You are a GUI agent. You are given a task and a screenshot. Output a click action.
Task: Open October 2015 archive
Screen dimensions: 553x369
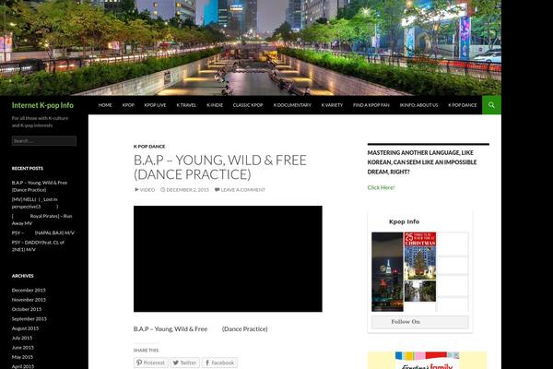tap(27, 309)
